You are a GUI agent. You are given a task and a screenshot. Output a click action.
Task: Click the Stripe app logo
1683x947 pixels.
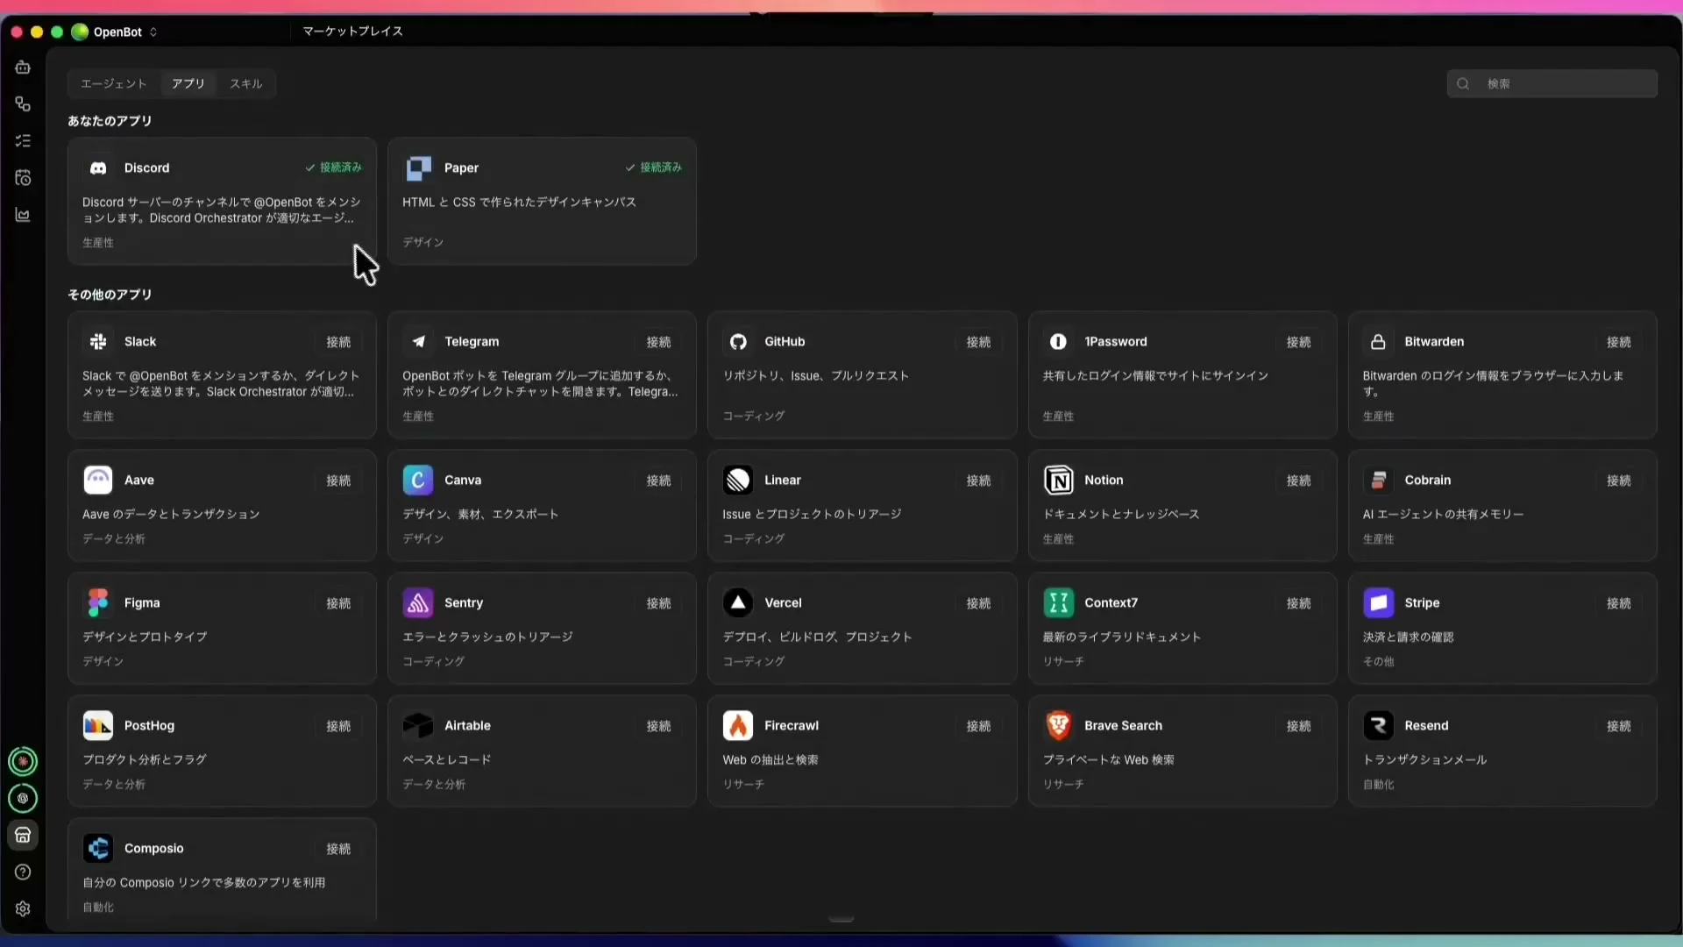point(1378,602)
